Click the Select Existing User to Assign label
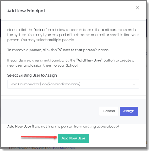This screenshot has width=151, height=153. 32,75
